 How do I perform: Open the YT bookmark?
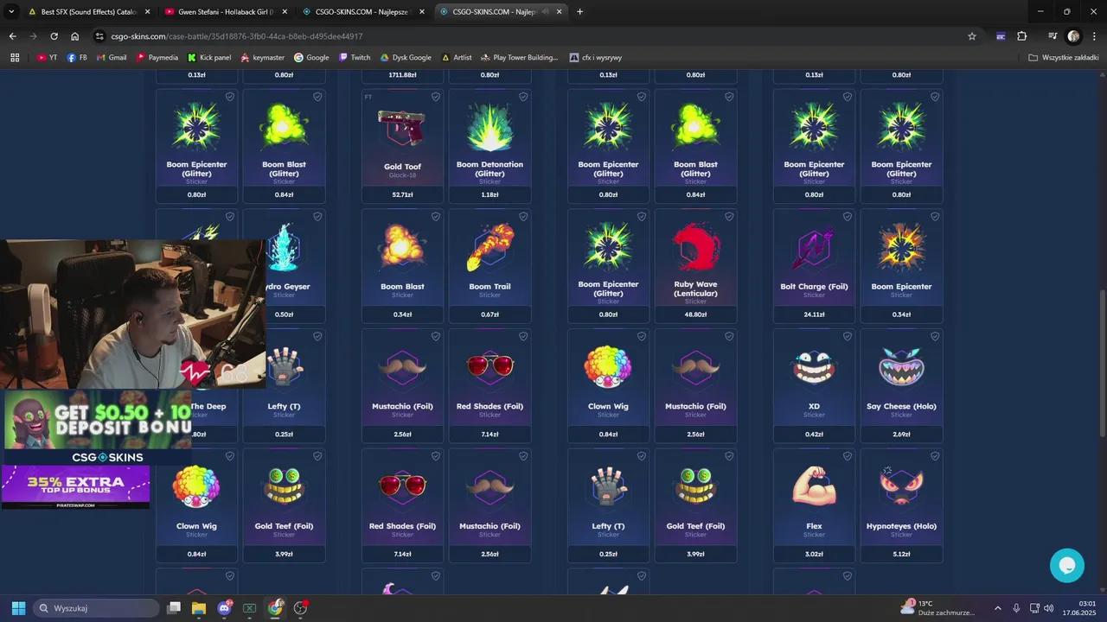pyautogui.click(x=48, y=57)
